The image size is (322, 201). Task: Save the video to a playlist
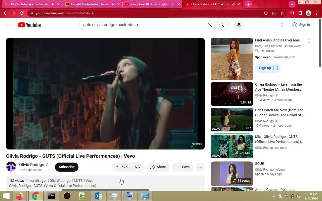pos(183,167)
